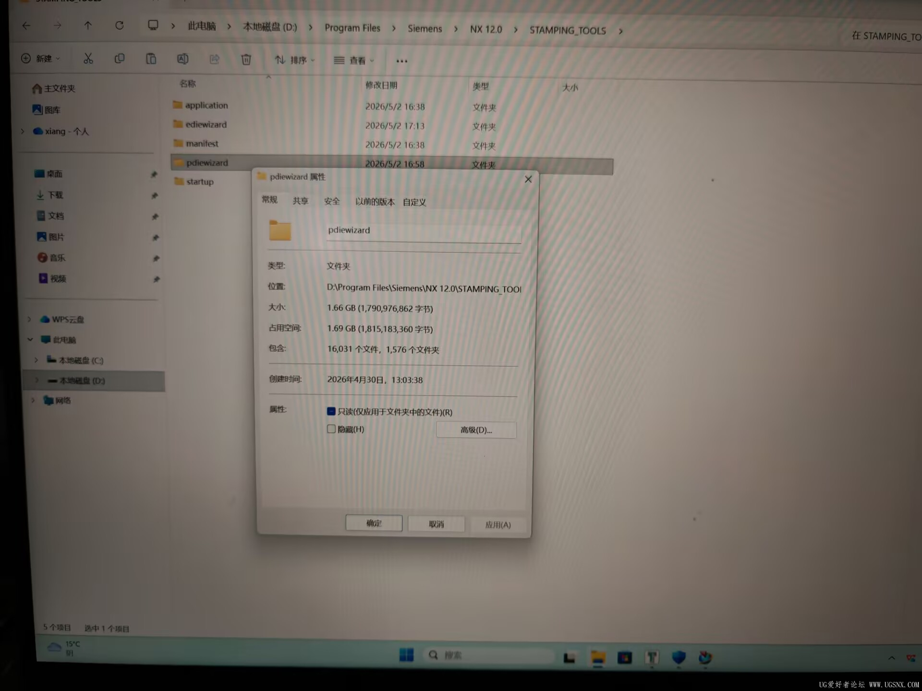The image size is (922, 691).
Task: Expand the 网络 node
Action: coord(33,400)
